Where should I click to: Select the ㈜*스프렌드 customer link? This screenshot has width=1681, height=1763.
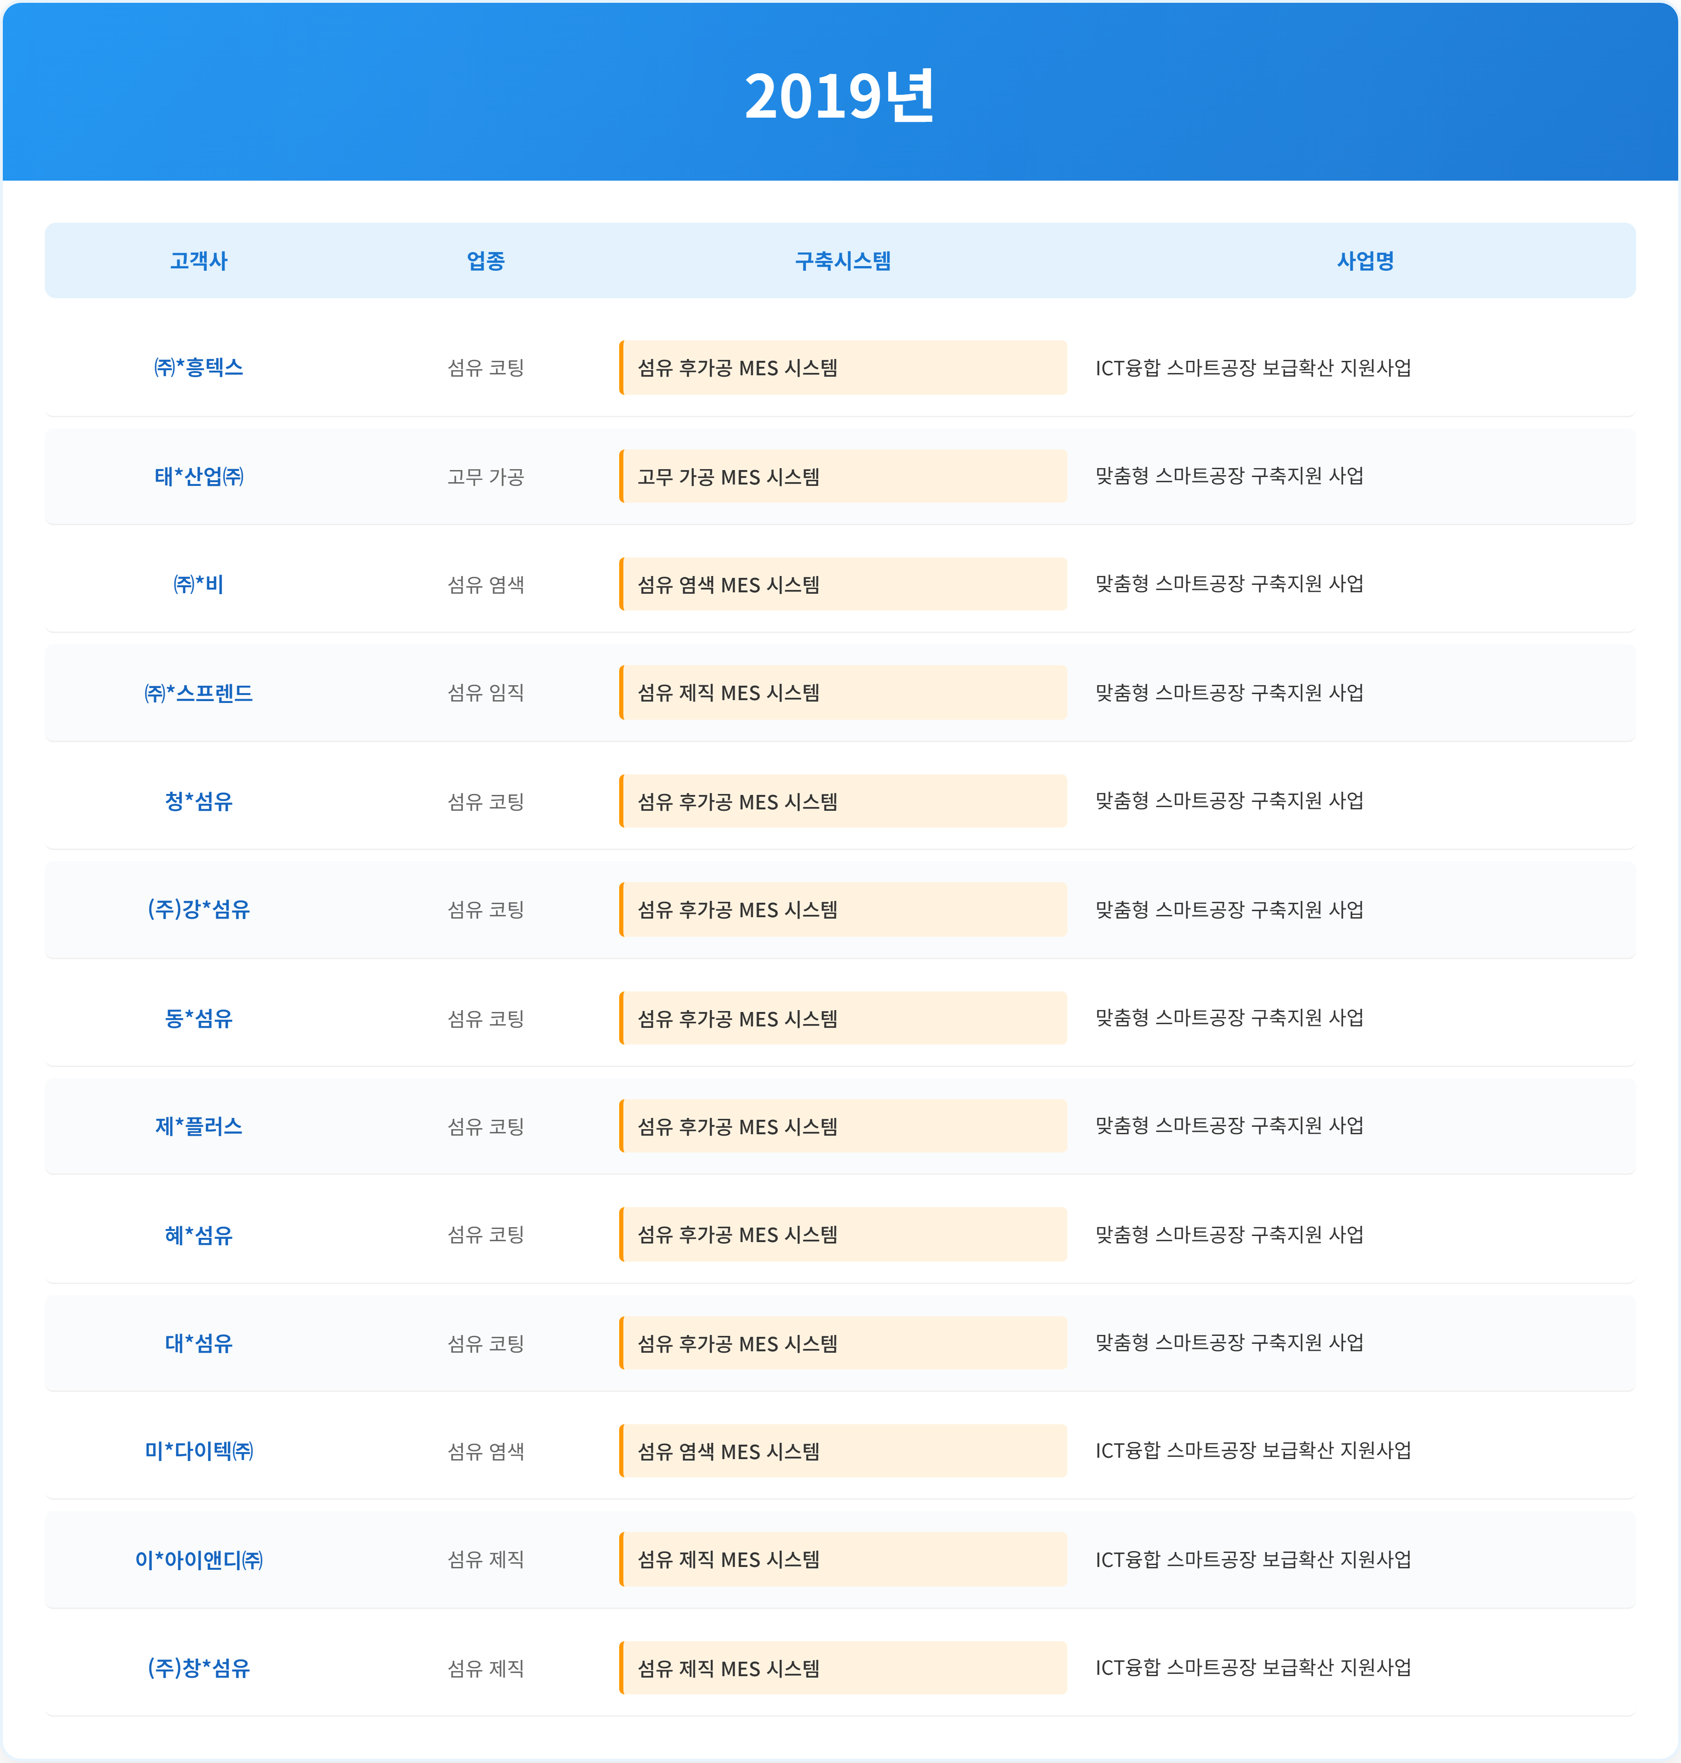coord(199,693)
